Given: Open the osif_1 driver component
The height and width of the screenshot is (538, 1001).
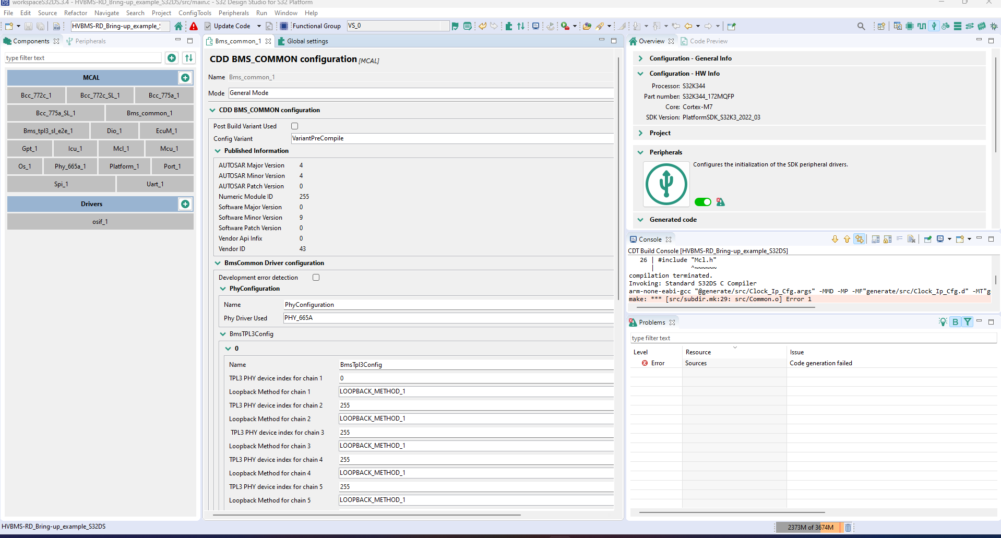Looking at the screenshot, I should pos(100,222).
